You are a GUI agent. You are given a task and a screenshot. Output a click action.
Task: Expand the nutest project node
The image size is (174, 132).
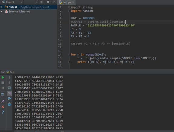point(2,7)
